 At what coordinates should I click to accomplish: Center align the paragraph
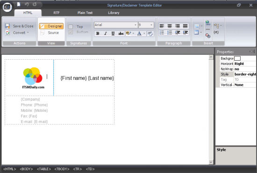point(170,26)
